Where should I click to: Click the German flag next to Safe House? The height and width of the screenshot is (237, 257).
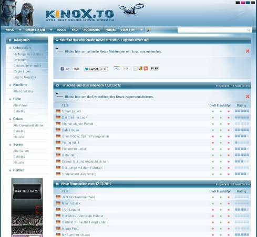click(58, 130)
